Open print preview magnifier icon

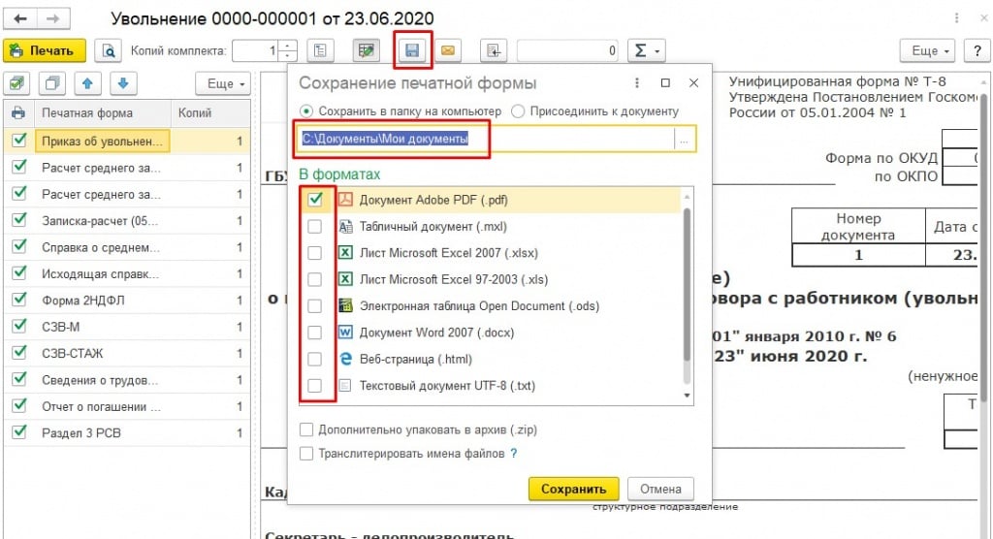(x=109, y=50)
